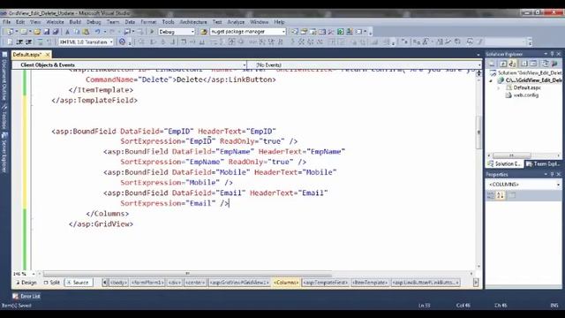
Task: Close the Default.aspx tab
Action: [47, 55]
